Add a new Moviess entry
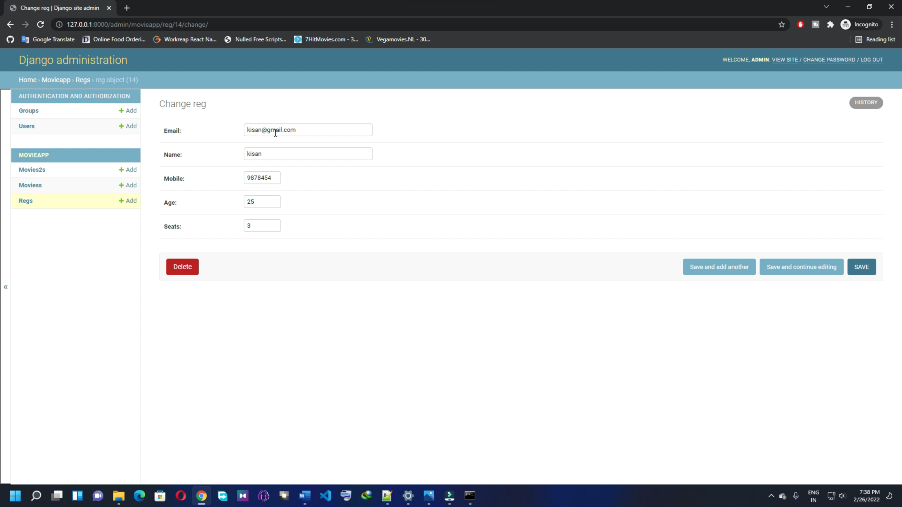Viewport: 902px width, 507px height. click(x=128, y=185)
